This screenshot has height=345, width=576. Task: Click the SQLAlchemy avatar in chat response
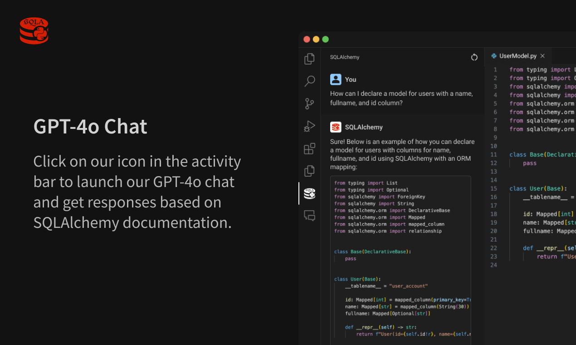coord(336,127)
